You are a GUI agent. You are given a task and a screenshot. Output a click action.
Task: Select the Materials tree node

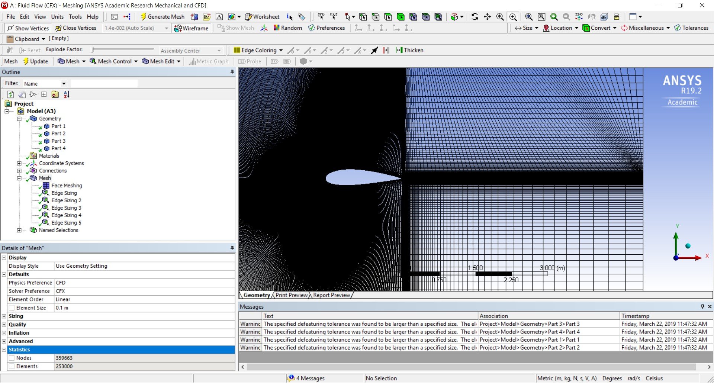click(49, 156)
